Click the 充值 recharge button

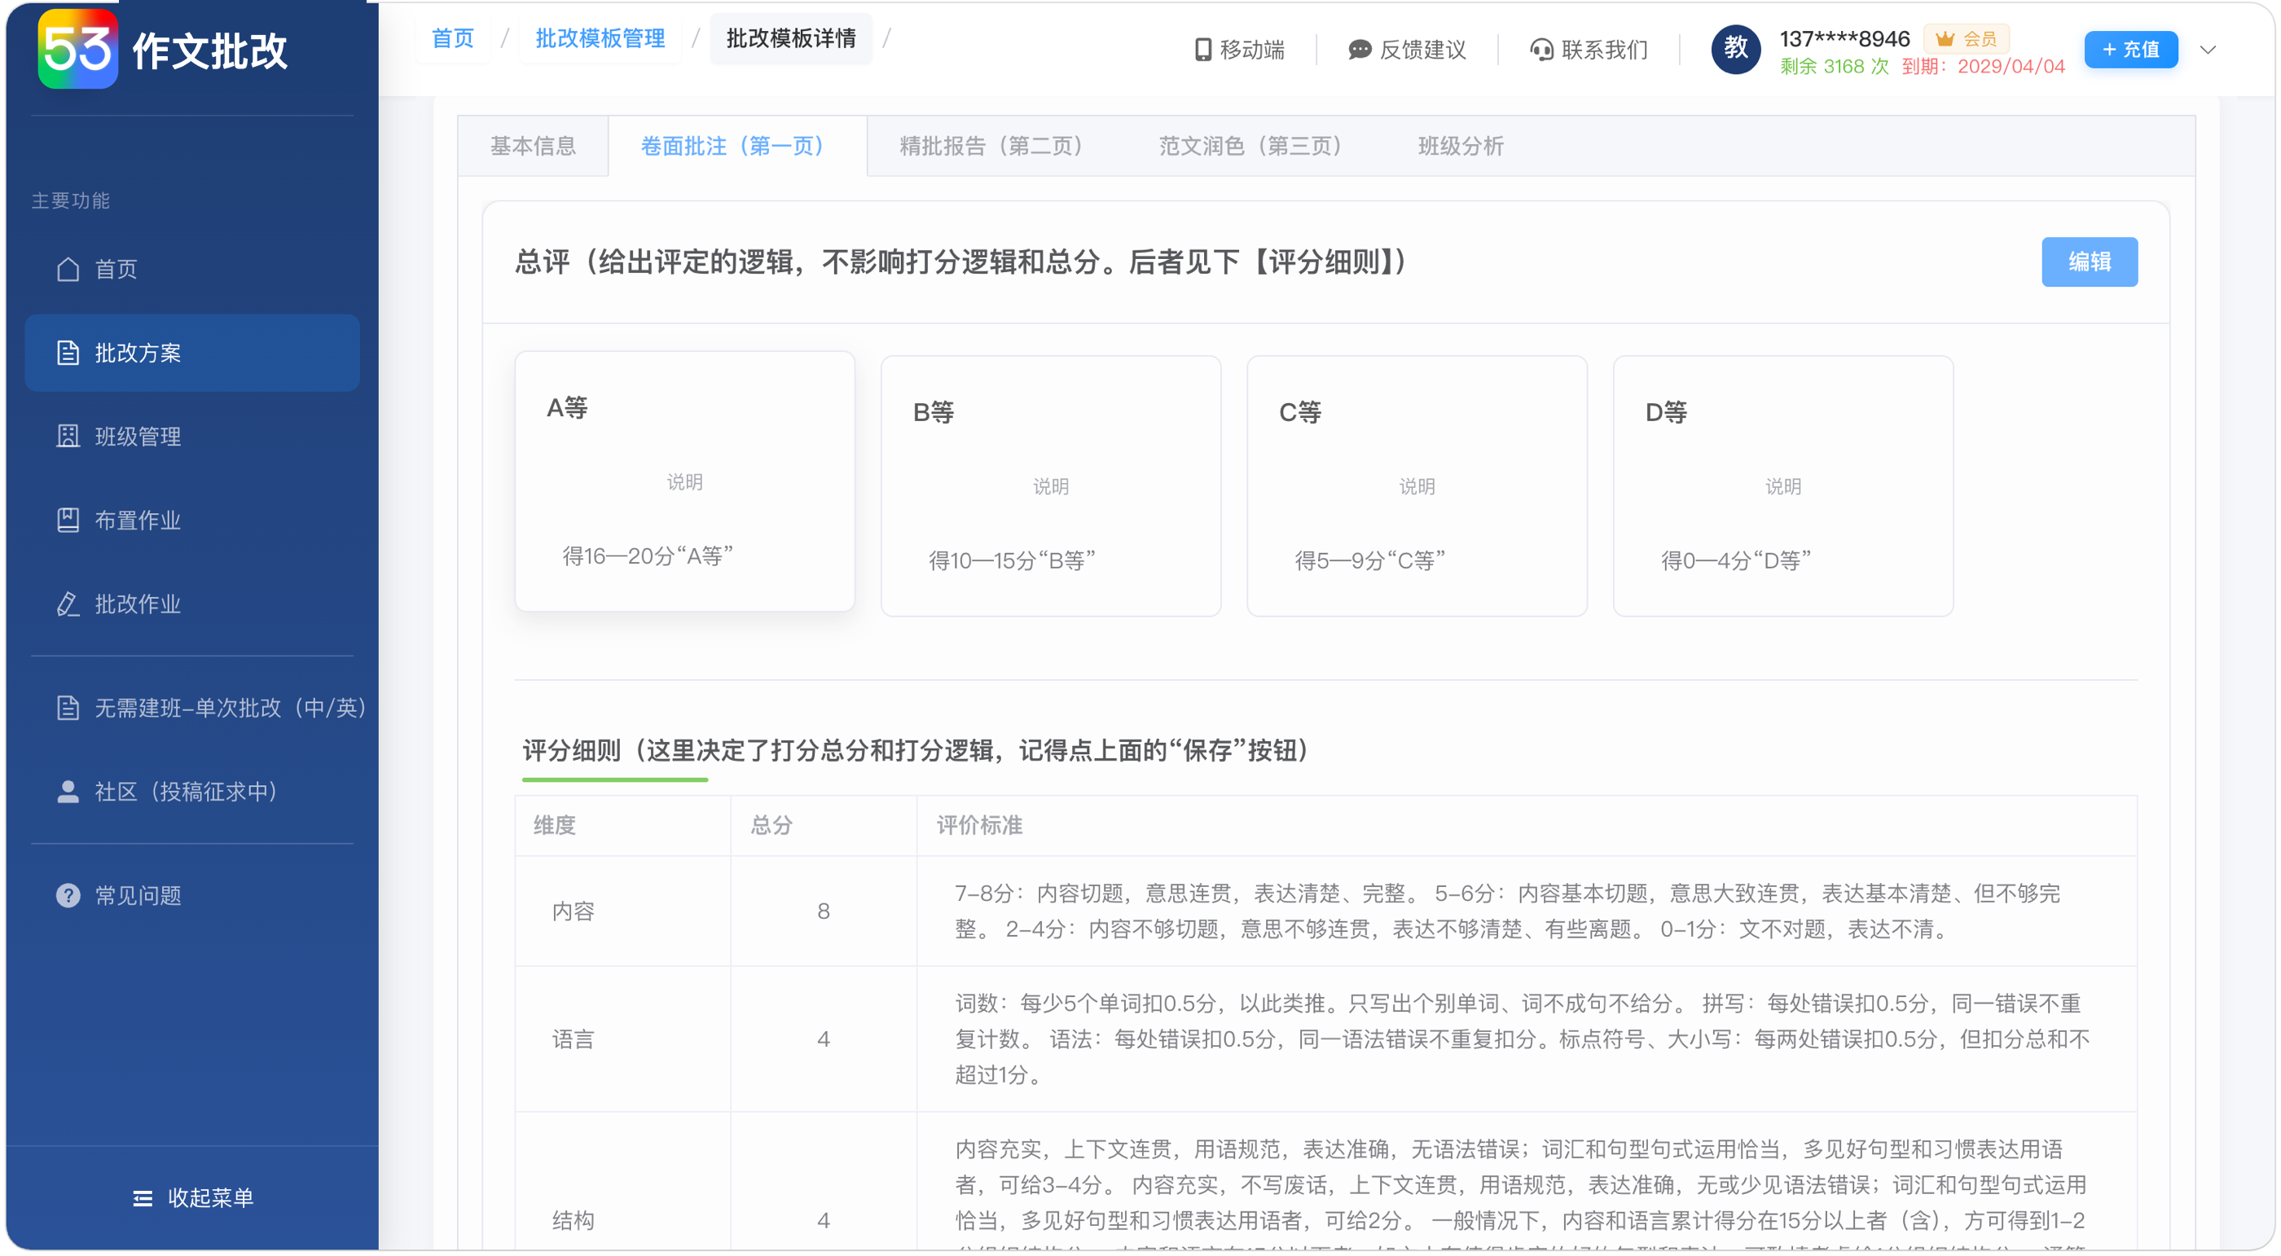pos(2130,50)
